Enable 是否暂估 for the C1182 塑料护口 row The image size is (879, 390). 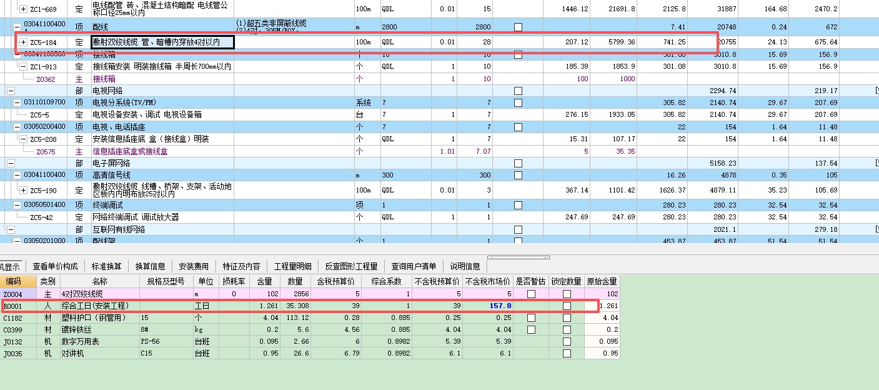point(532,317)
